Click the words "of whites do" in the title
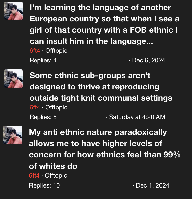This screenshot has height=199, width=192. tap(53, 166)
